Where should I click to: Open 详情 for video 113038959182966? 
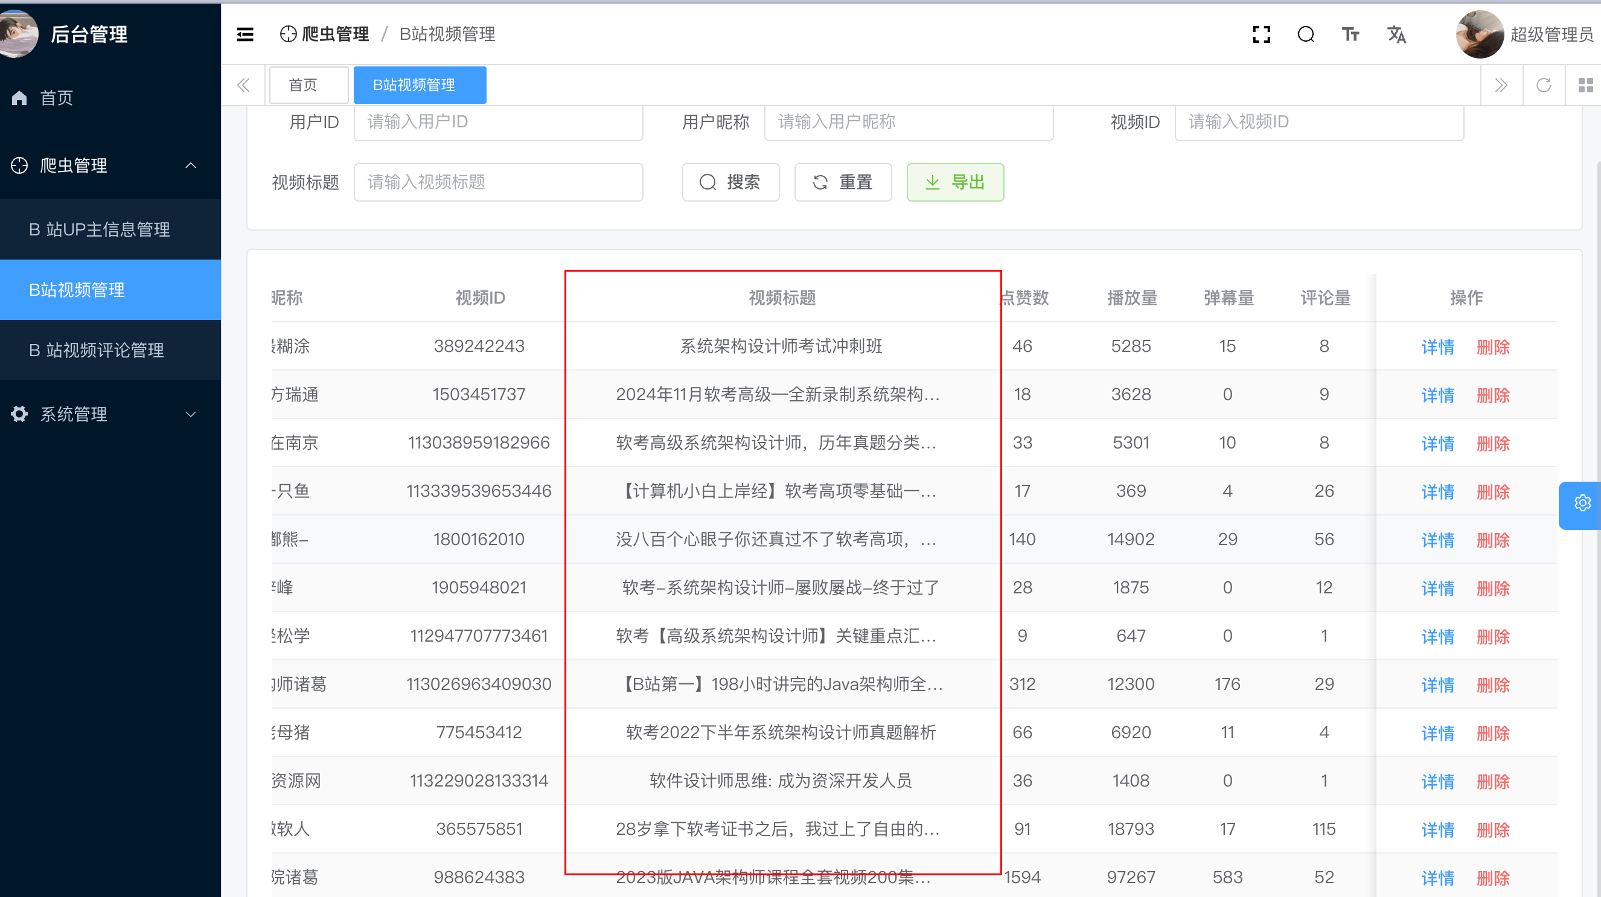click(1437, 443)
